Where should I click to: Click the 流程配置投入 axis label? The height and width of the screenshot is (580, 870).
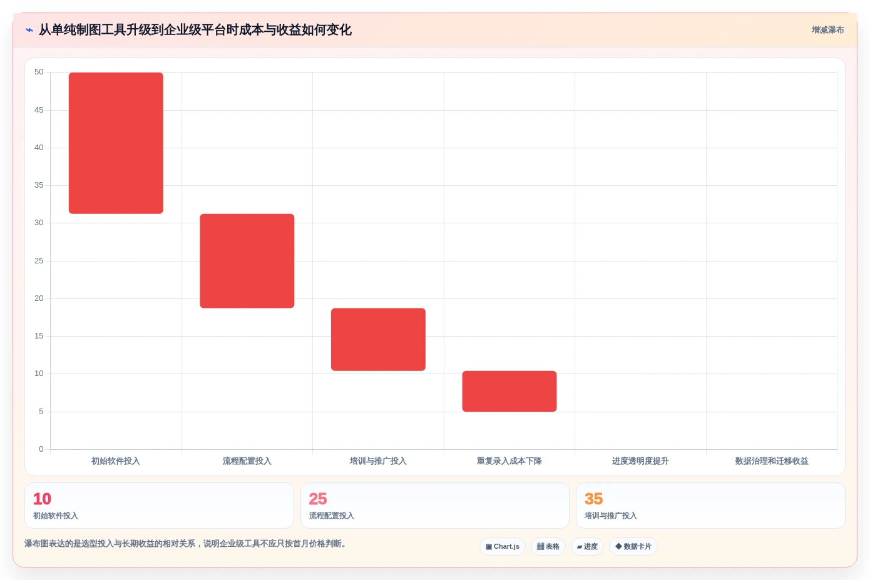[247, 461]
